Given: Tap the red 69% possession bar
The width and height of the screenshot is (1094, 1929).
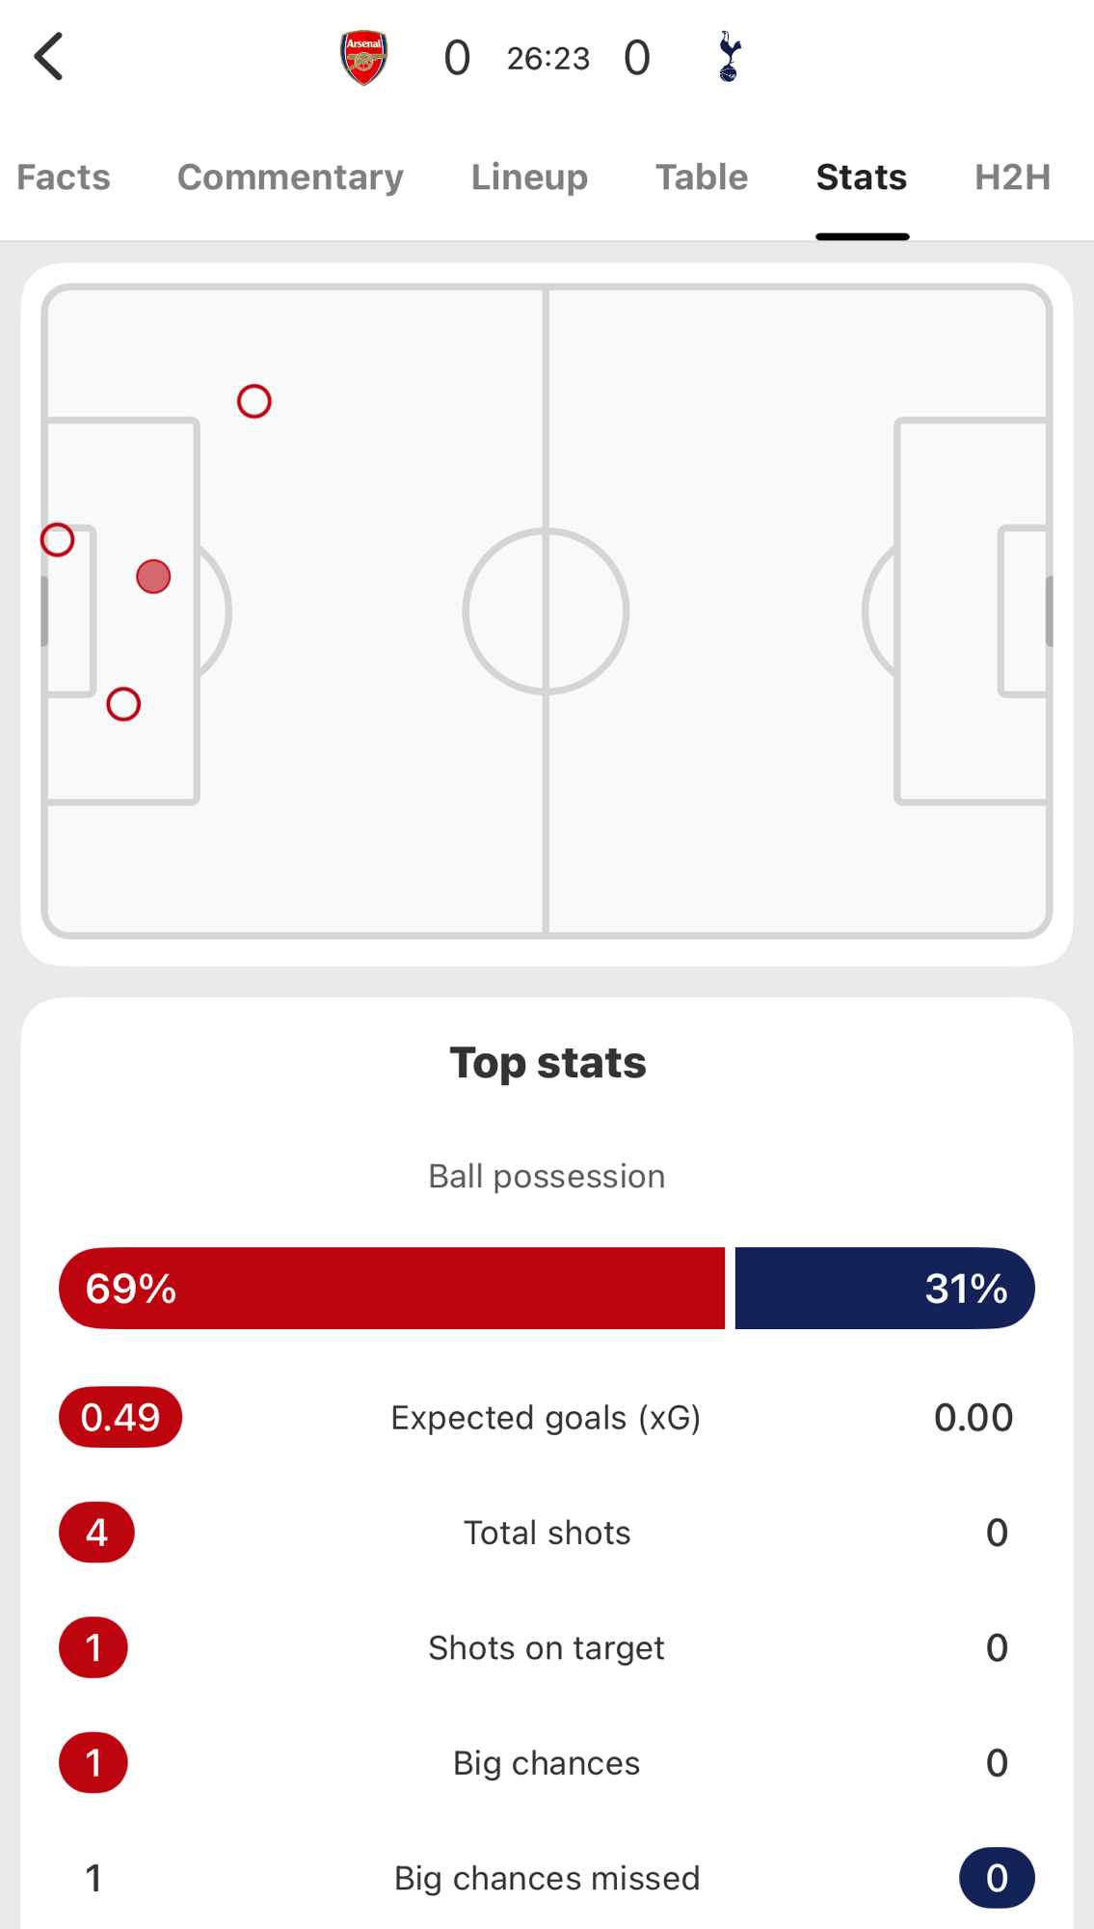Looking at the screenshot, I should tap(391, 1289).
